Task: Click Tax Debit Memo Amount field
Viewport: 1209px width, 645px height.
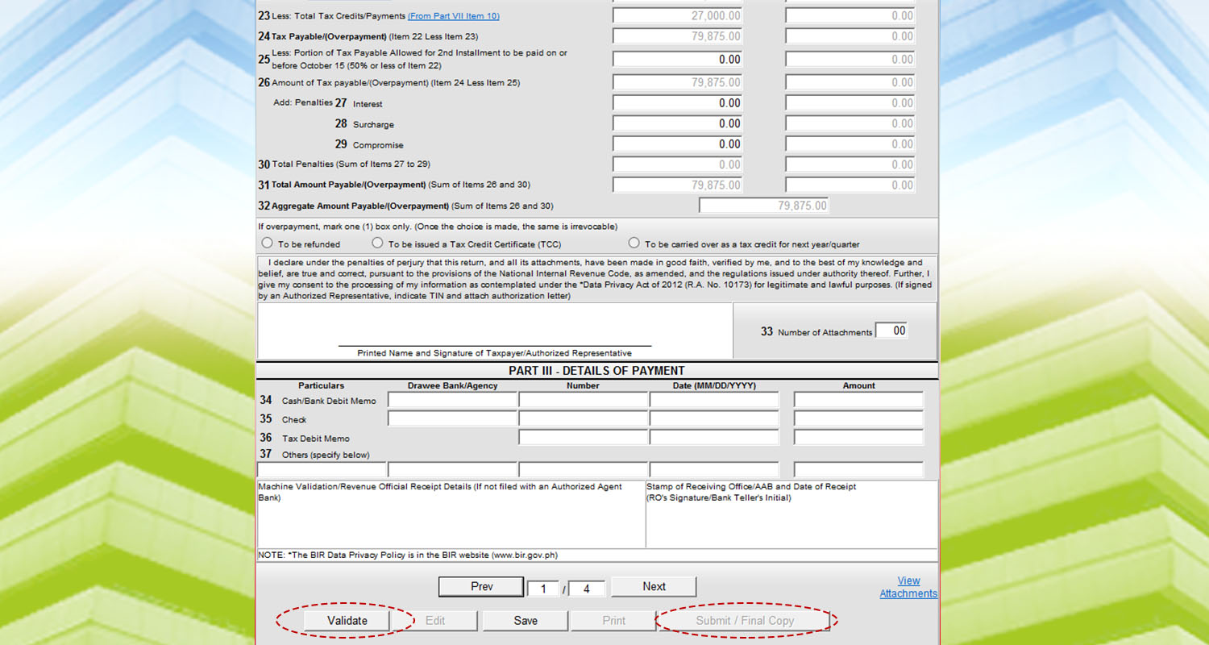Action: coord(858,438)
